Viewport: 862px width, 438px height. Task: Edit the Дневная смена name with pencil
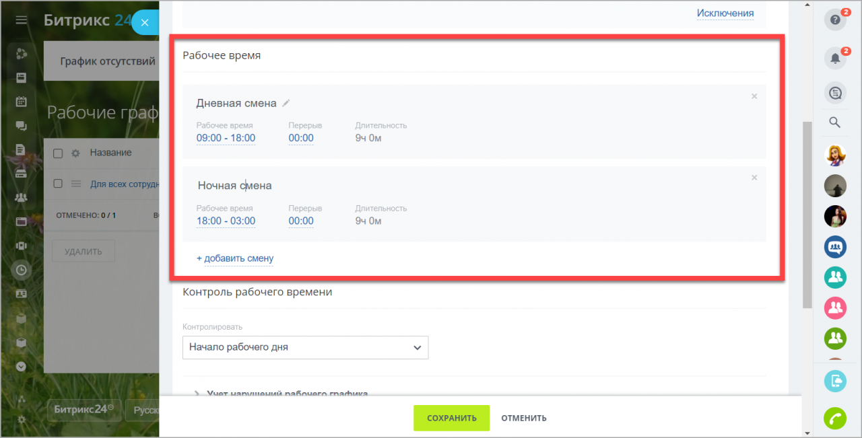click(x=286, y=103)
